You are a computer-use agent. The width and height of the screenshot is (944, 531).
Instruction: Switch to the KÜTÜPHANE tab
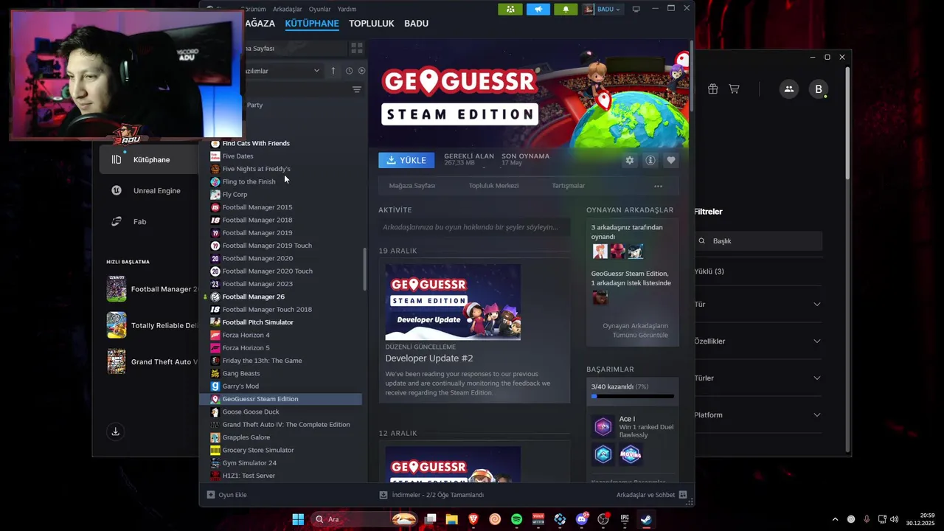click(x=312, y=24)
